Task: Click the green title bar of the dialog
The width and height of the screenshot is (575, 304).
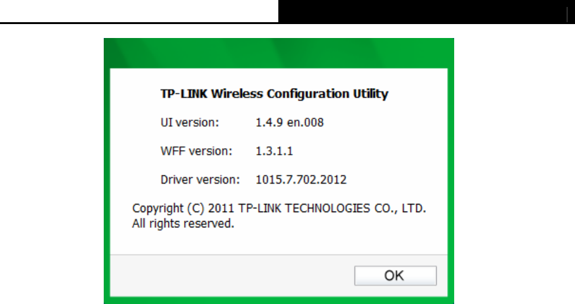Action: (279, 53)
